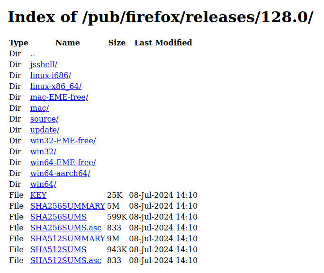The width and height of the screenshot is (324, 273).
Task: Open the SHA512SUMMARY file
Action: 68,239
